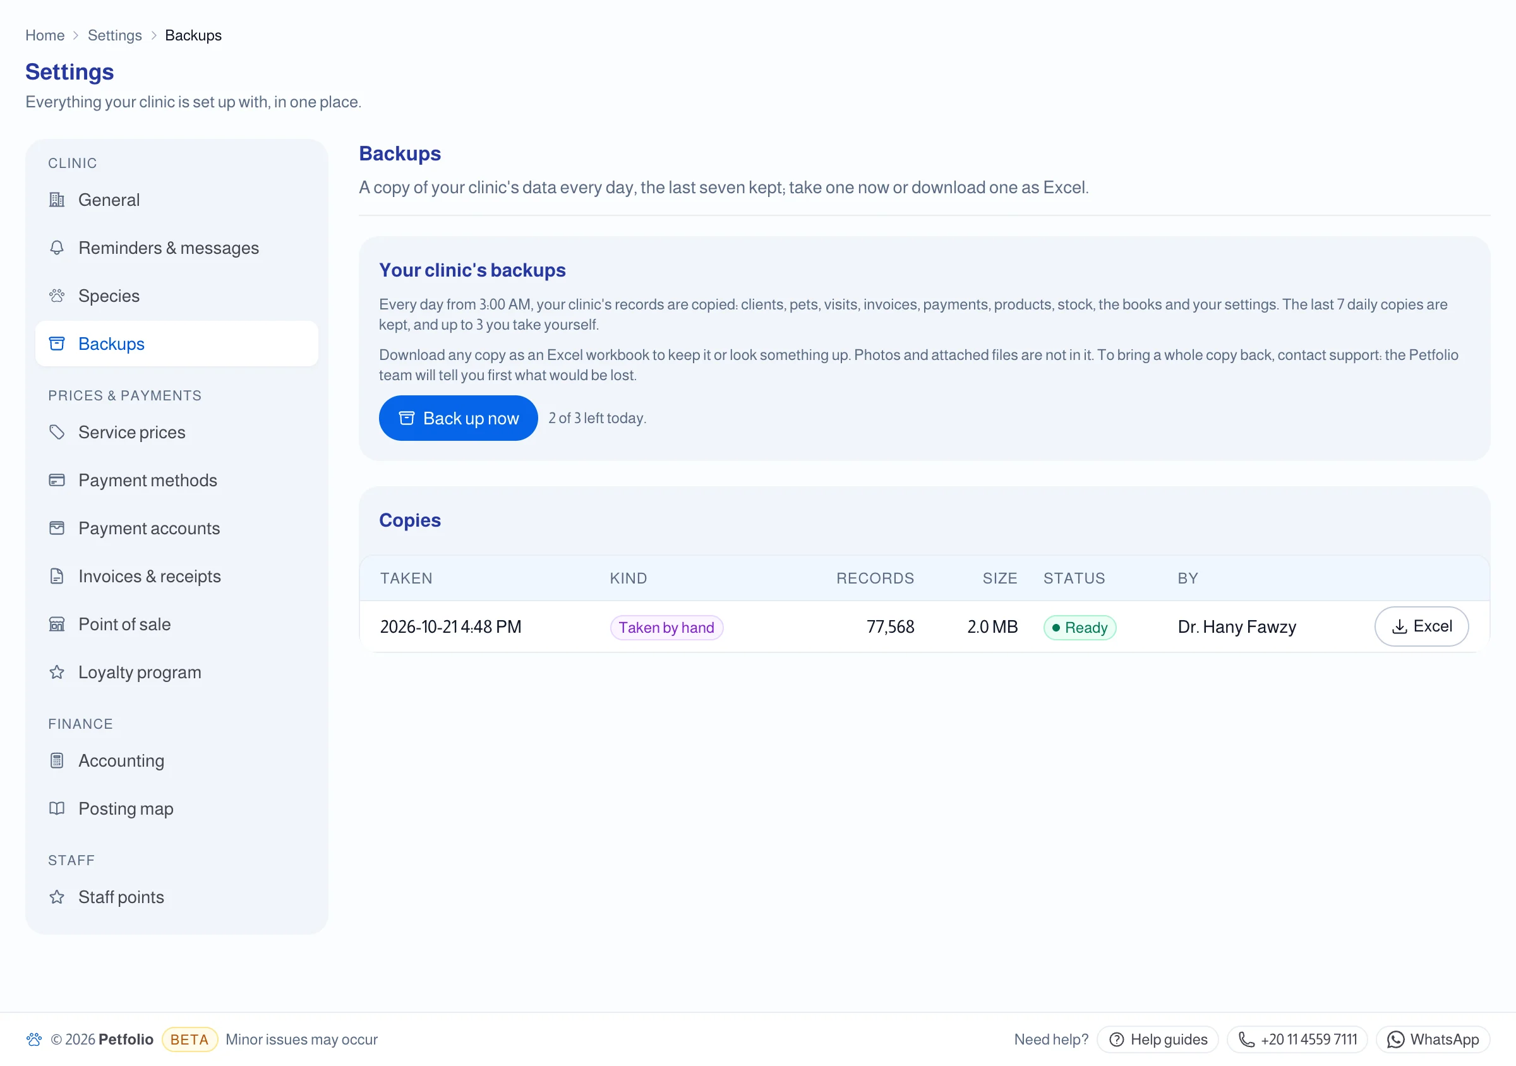Open Loyalty program settings
The image size is (1516, 1066).
[x=176, y=672]
